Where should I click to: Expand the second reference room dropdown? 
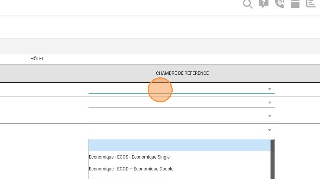click(182, 103)
